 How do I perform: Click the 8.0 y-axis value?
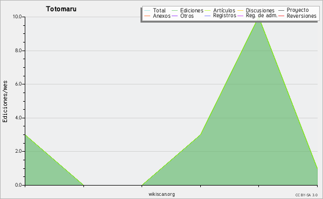pyautogui.click(x=18, y=51)
